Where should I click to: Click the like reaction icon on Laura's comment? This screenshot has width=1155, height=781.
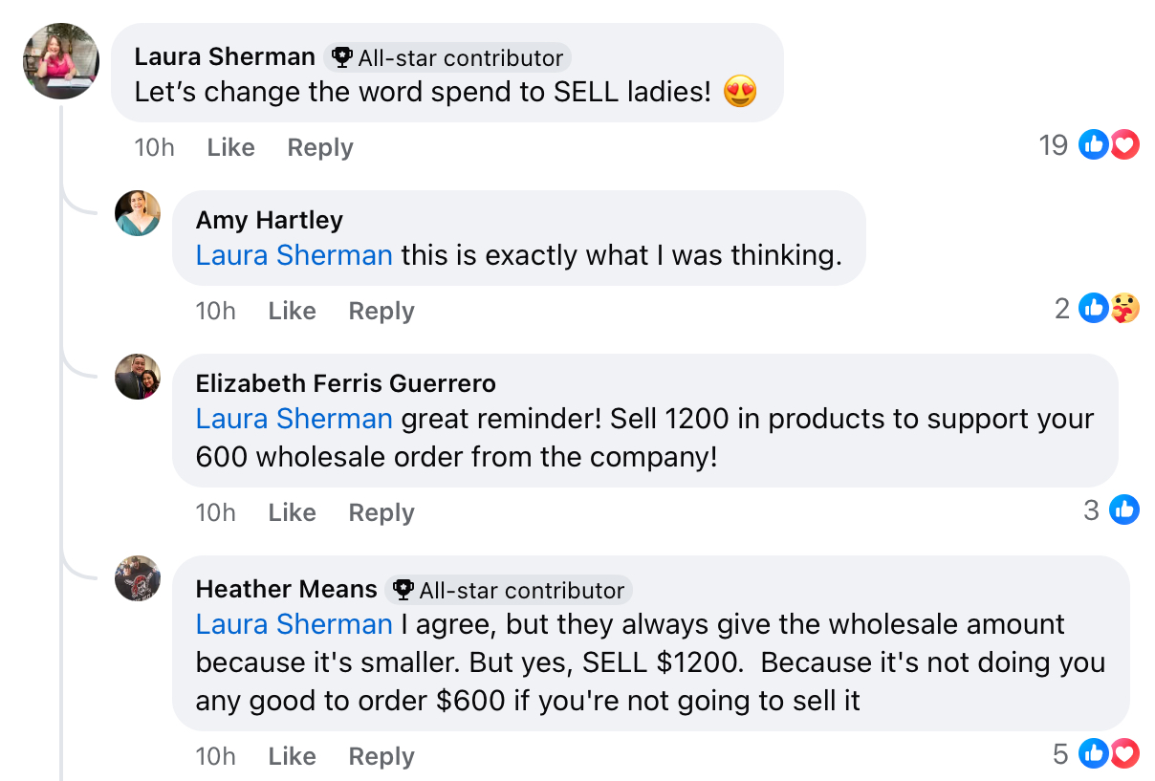coord(1094,145)
